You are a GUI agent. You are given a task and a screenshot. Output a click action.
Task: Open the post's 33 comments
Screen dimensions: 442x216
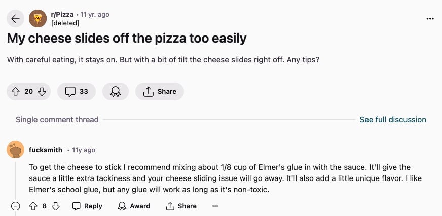(x=77, y=92)
